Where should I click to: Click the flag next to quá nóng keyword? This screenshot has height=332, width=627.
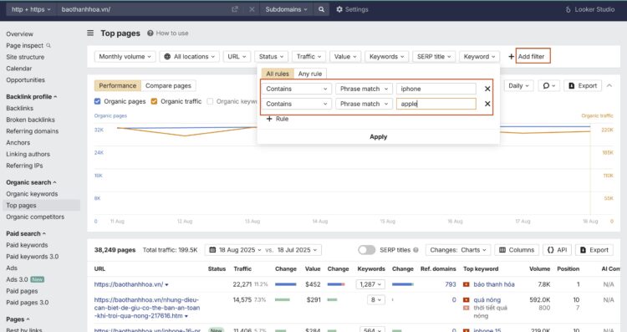[x=466, y=299]
